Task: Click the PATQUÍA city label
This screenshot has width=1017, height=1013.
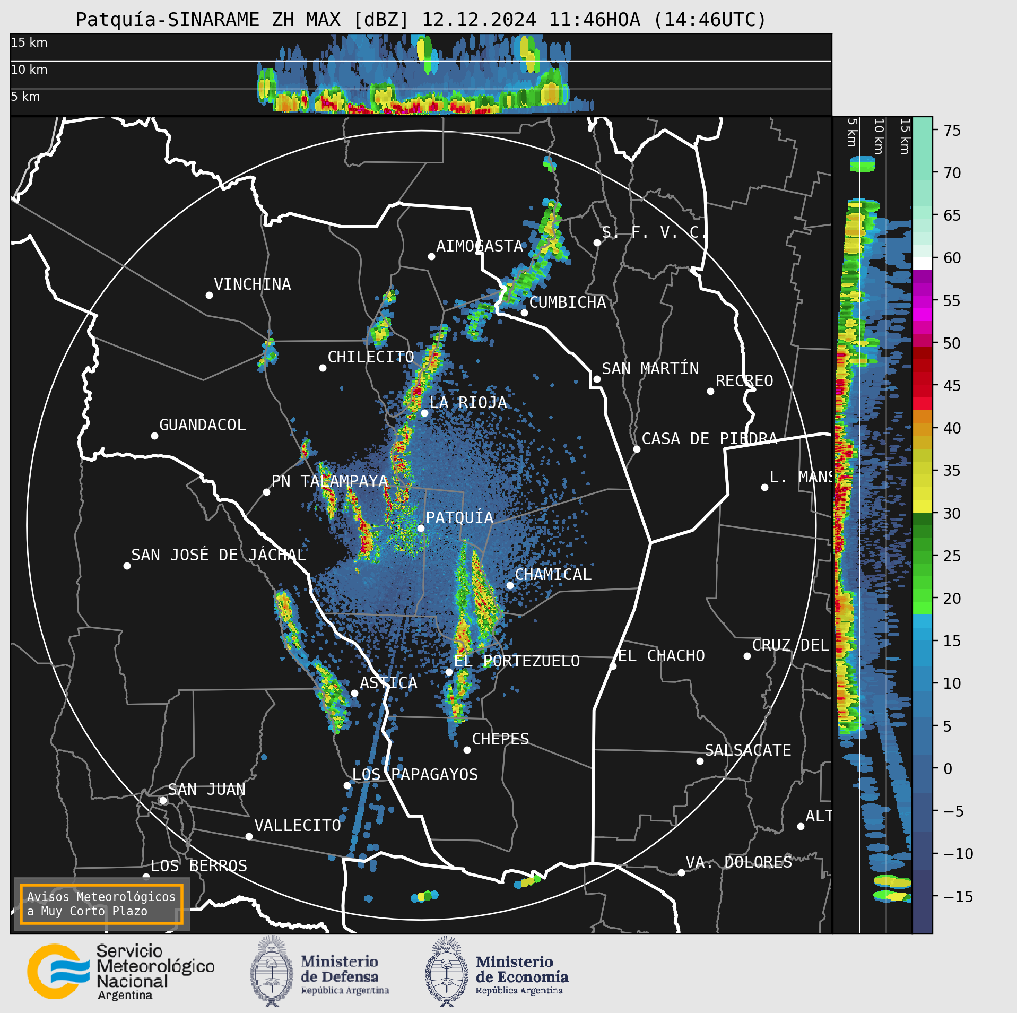Action: pyautogui.click(x=459, y=517)
